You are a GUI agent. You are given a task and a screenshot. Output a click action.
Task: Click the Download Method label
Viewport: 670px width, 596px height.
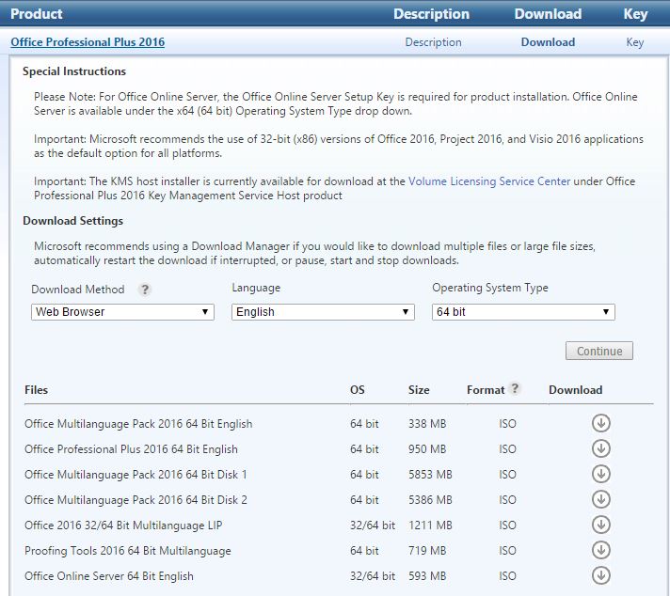[x=78, y=290]
